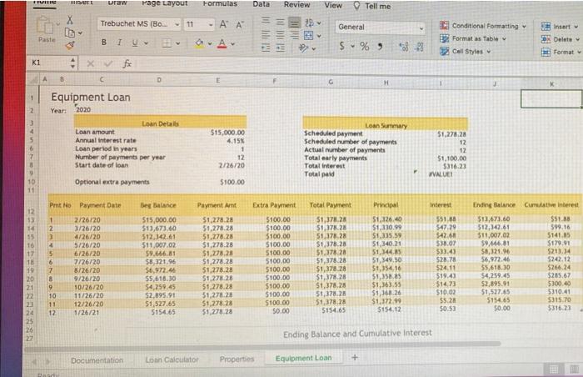This screenshot has height=377, width=583.
Task: Open the underline style dropdown arrow
Action: click(146, 43)
